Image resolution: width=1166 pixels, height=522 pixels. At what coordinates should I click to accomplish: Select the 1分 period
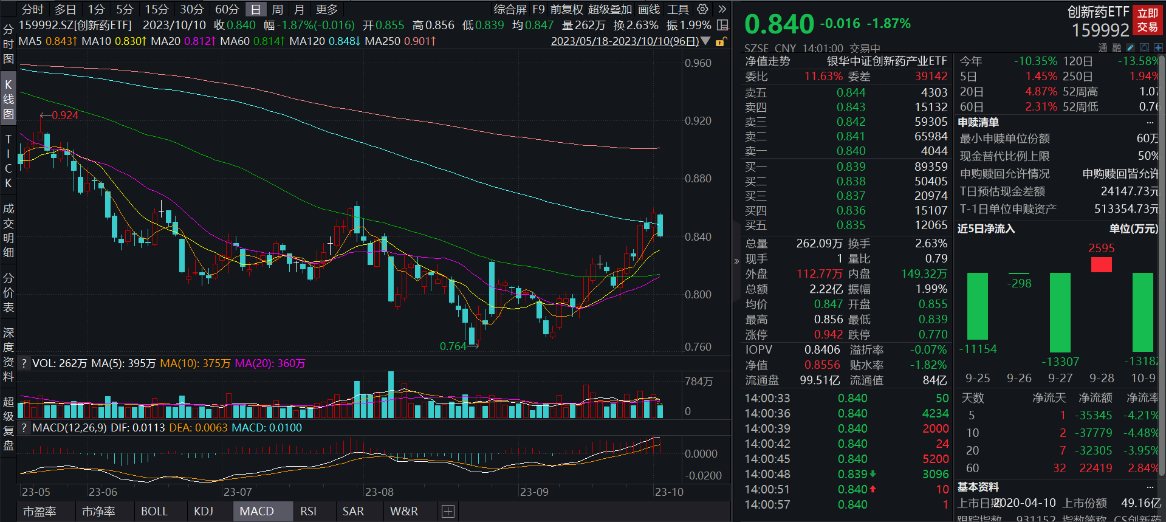coord(96,9)
